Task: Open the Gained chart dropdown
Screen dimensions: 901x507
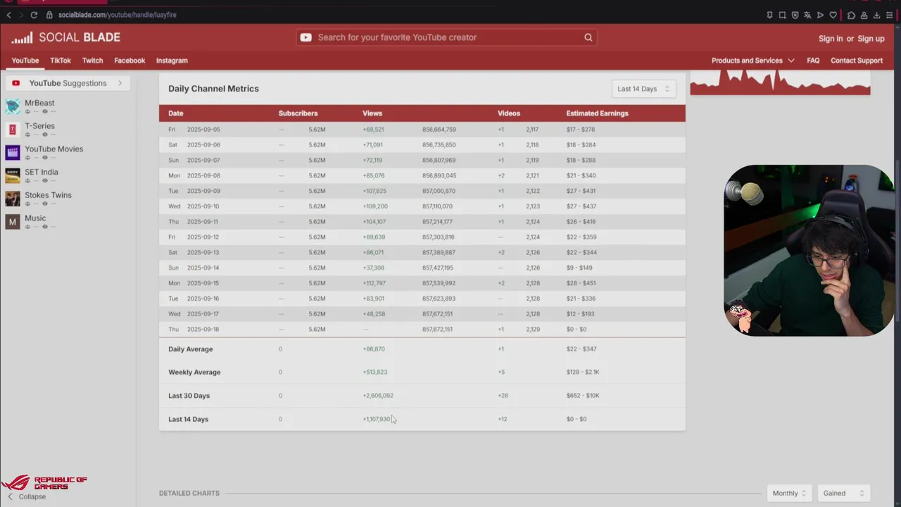Action: point(843,493)
